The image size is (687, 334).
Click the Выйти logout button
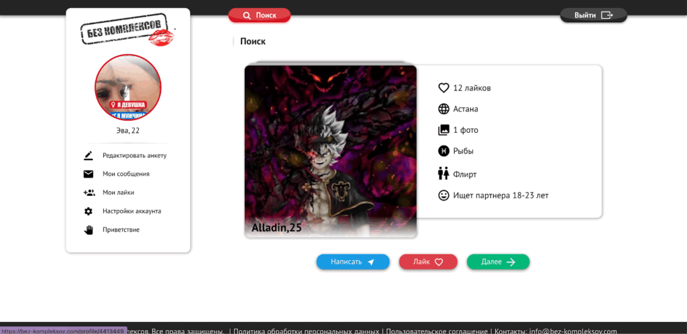click(593, 15)
